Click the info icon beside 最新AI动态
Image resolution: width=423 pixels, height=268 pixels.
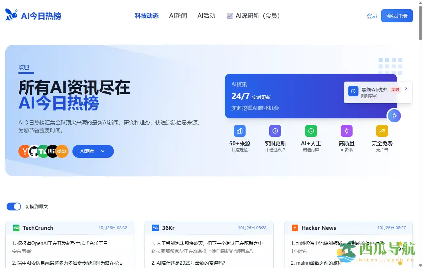tap(353, 91)
